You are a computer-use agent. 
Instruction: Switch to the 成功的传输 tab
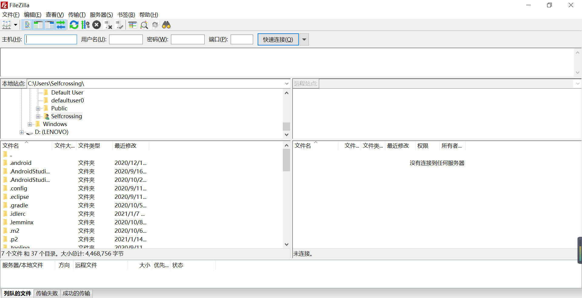click(x=76, y=293)
